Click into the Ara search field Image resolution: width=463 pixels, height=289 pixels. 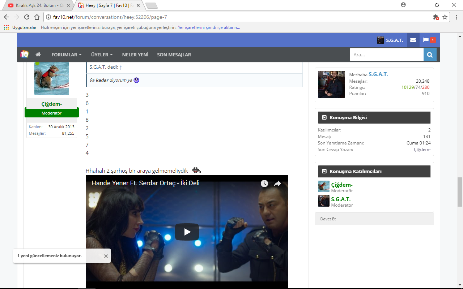click(x=386, y=55)
